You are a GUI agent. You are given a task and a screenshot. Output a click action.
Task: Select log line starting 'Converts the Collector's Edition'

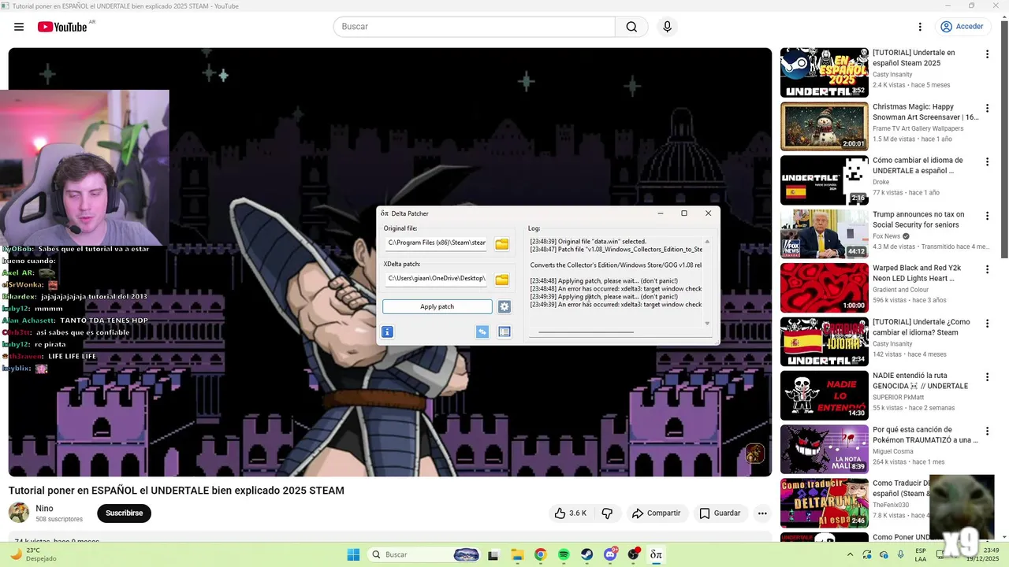[616, 265]
